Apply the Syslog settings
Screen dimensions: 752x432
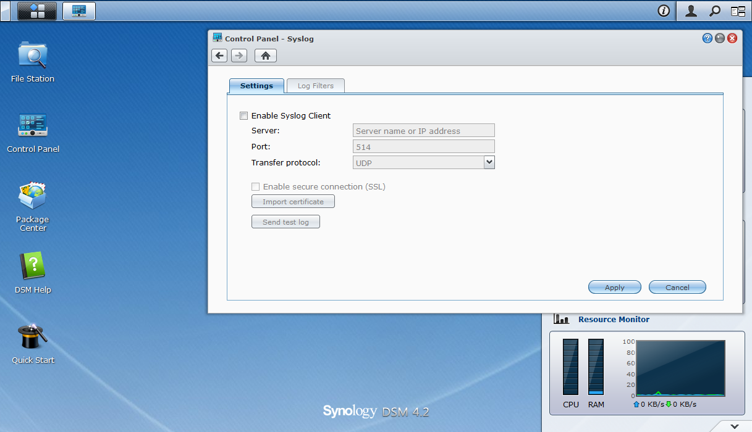615,287
